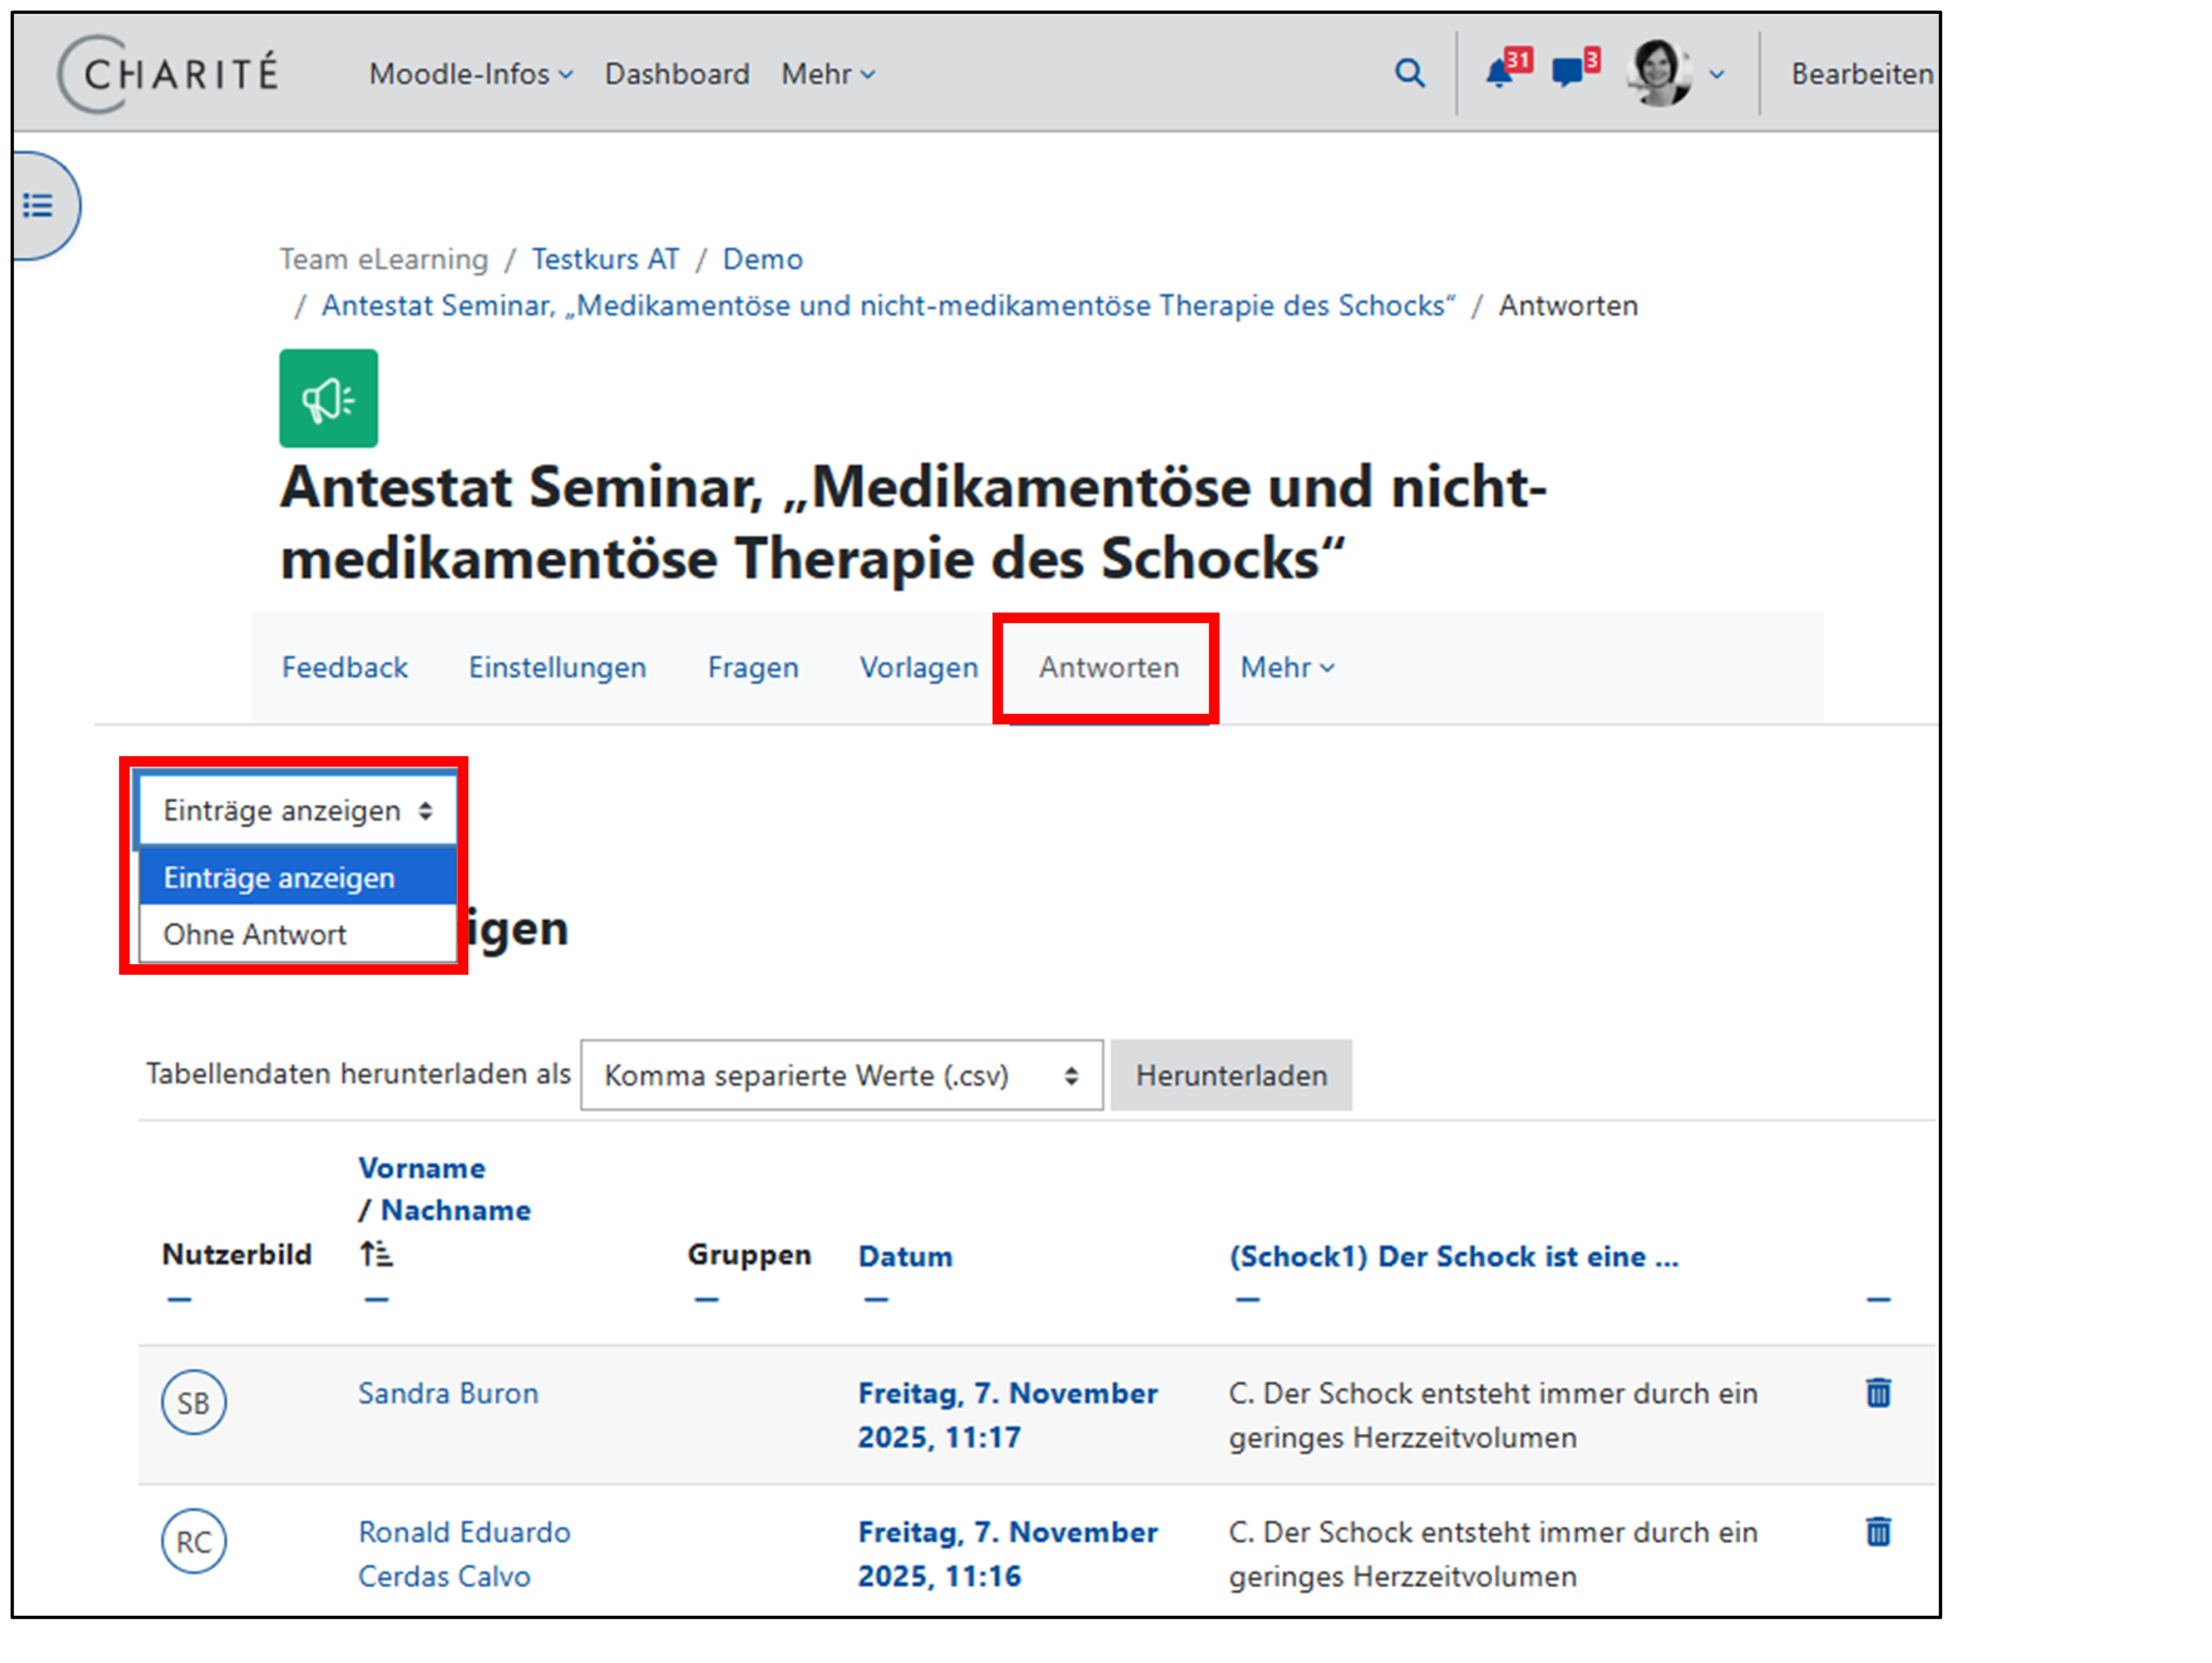This screenshot has height=1663, width=2212.
Task: Open the messages speech bubble icon
Action: pos(1566,73)
